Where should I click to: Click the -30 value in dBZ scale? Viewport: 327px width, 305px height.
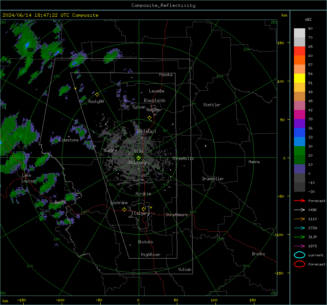point(311,192)
